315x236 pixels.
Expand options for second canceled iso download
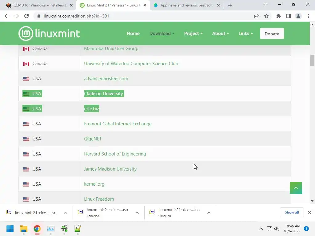point(137,213)
